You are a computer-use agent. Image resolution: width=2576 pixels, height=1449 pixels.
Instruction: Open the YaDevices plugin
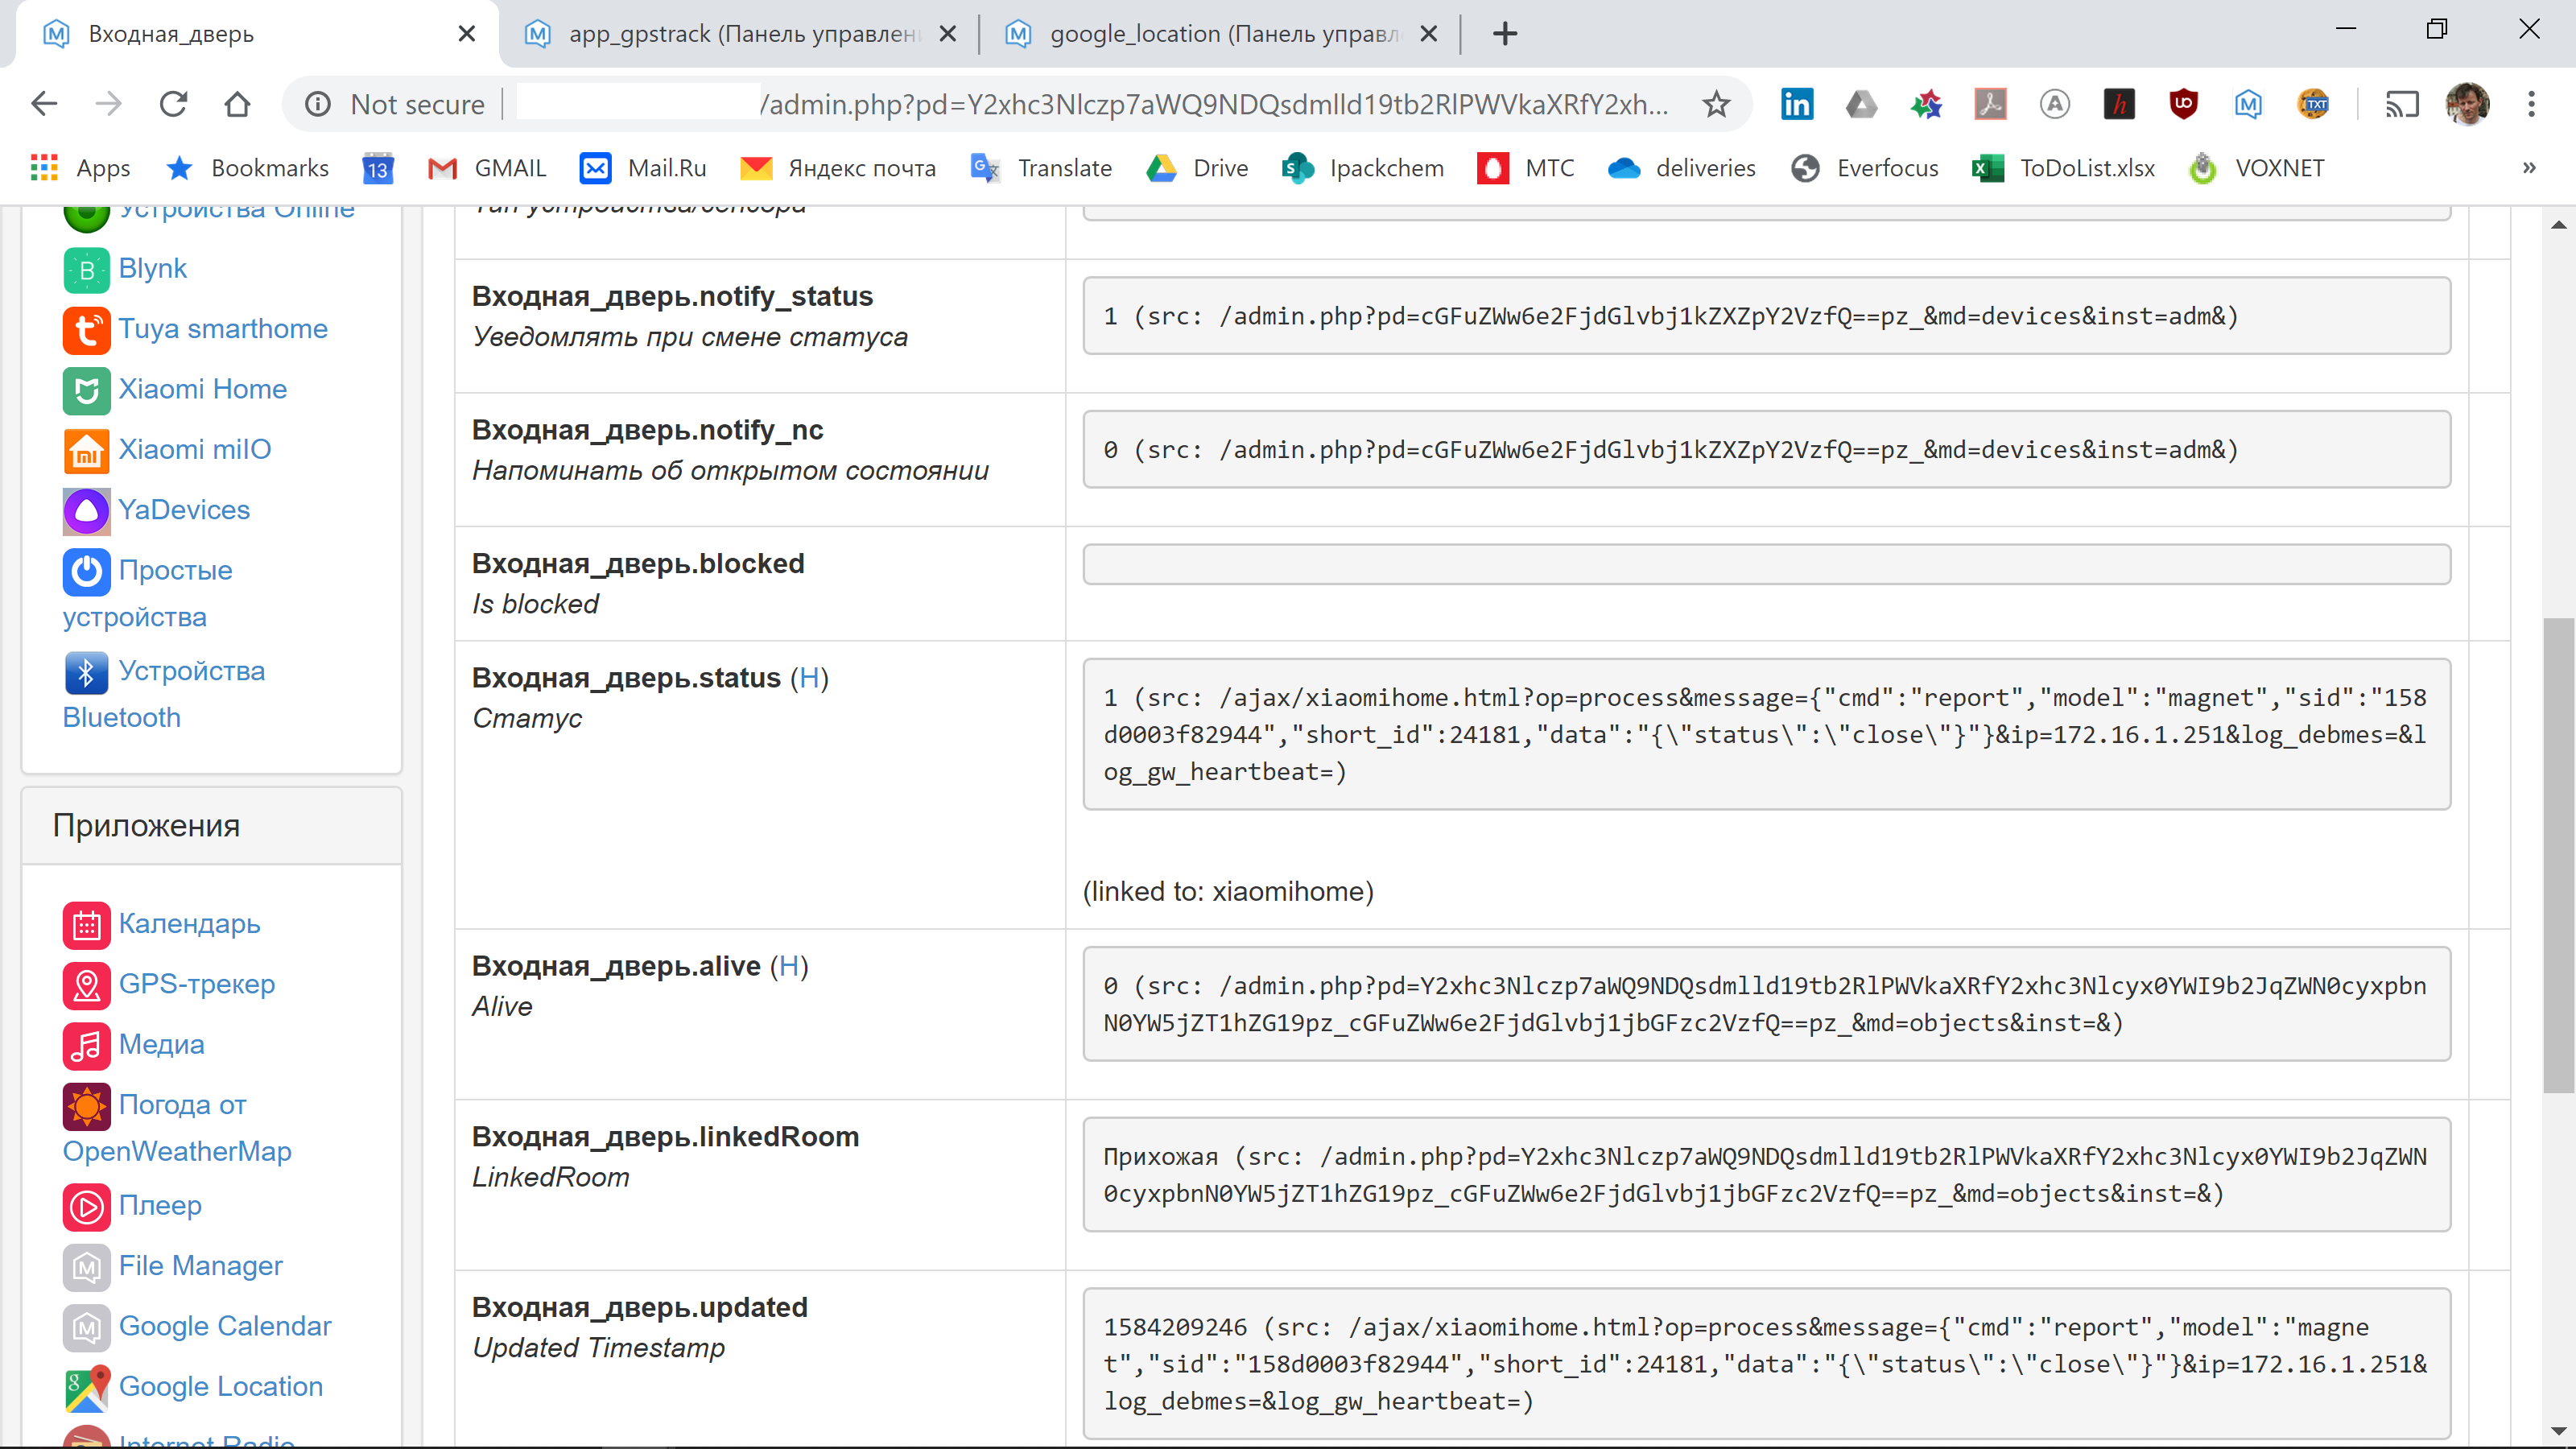[184, 510]
